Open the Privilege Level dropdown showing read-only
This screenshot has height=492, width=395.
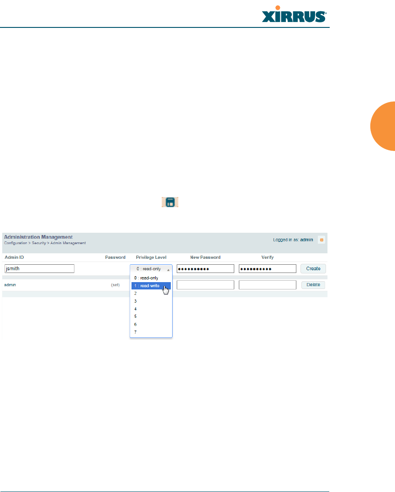pyautogui.click(x=151, y=269)
